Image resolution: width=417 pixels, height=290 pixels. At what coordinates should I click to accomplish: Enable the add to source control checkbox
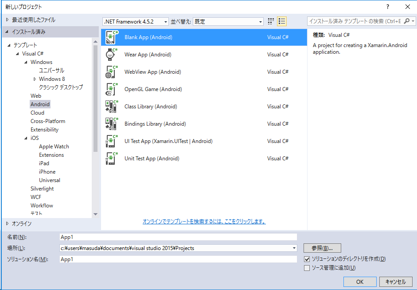[307, 268]
